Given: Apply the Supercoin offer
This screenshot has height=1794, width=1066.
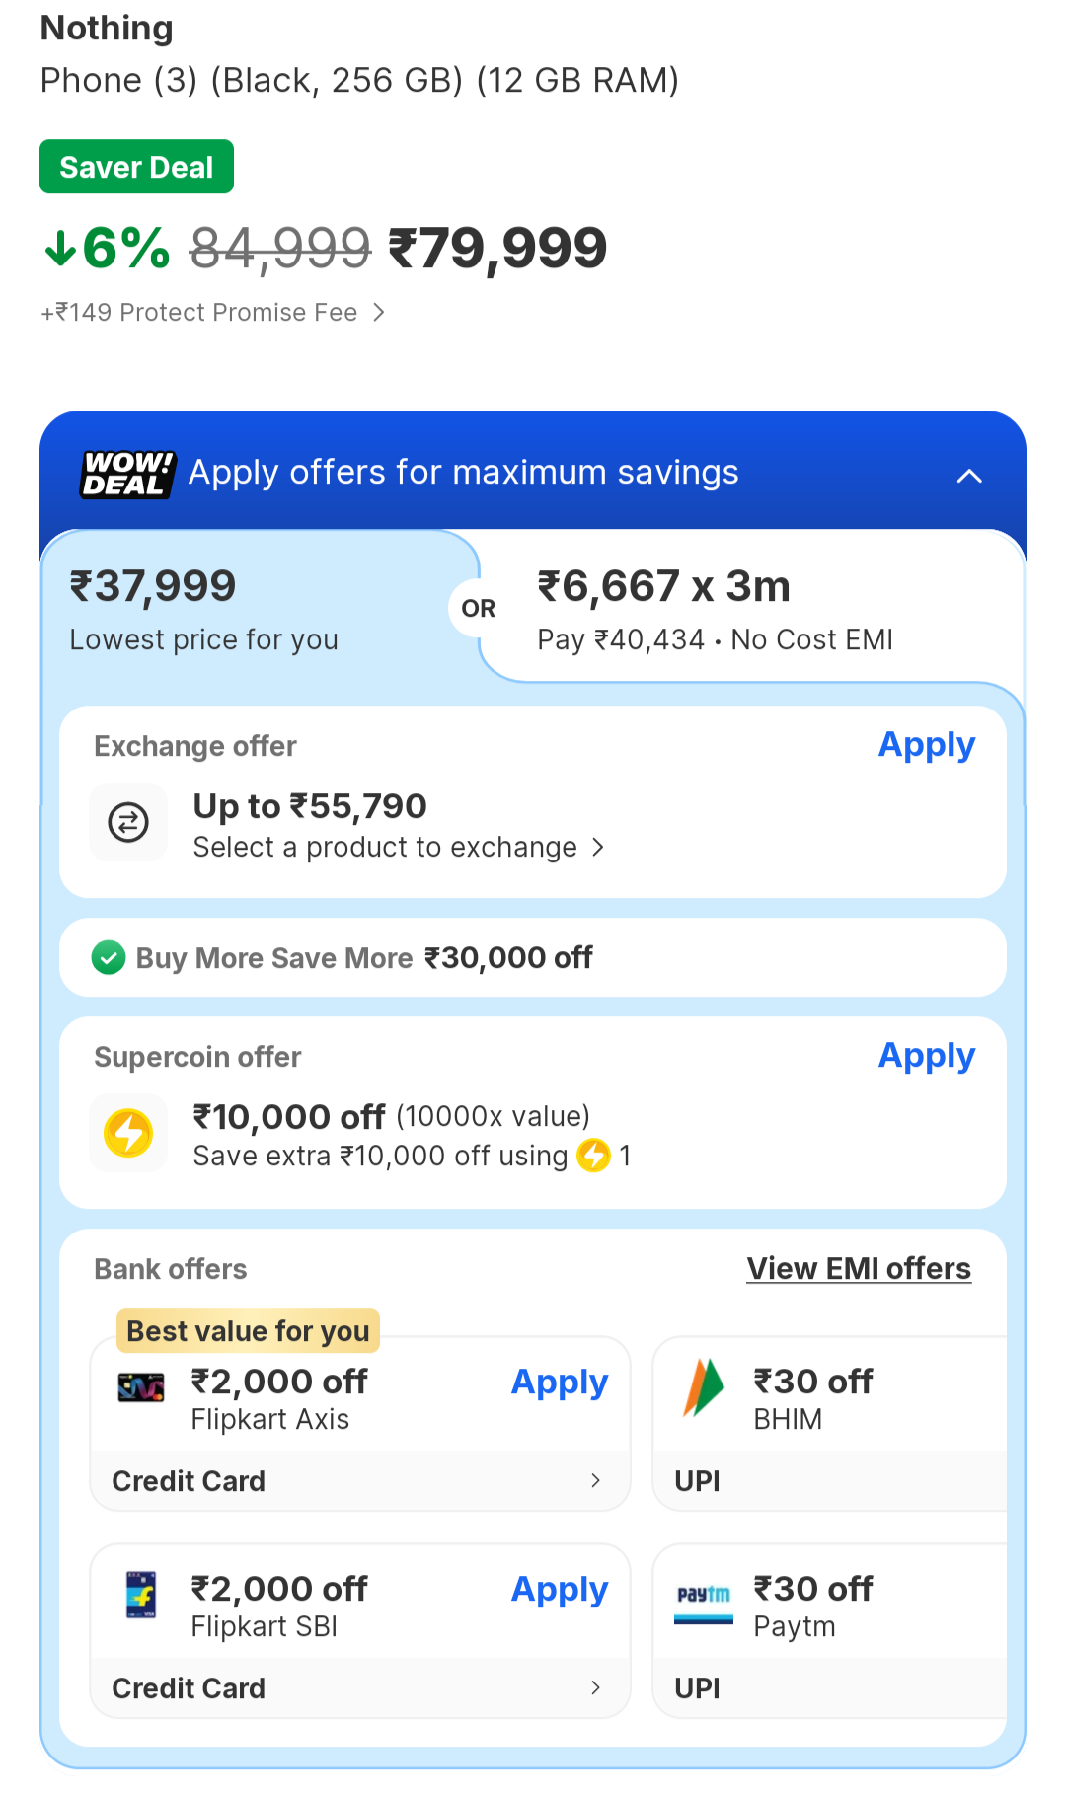Looking at the screenshot, I should (926, 1056).
